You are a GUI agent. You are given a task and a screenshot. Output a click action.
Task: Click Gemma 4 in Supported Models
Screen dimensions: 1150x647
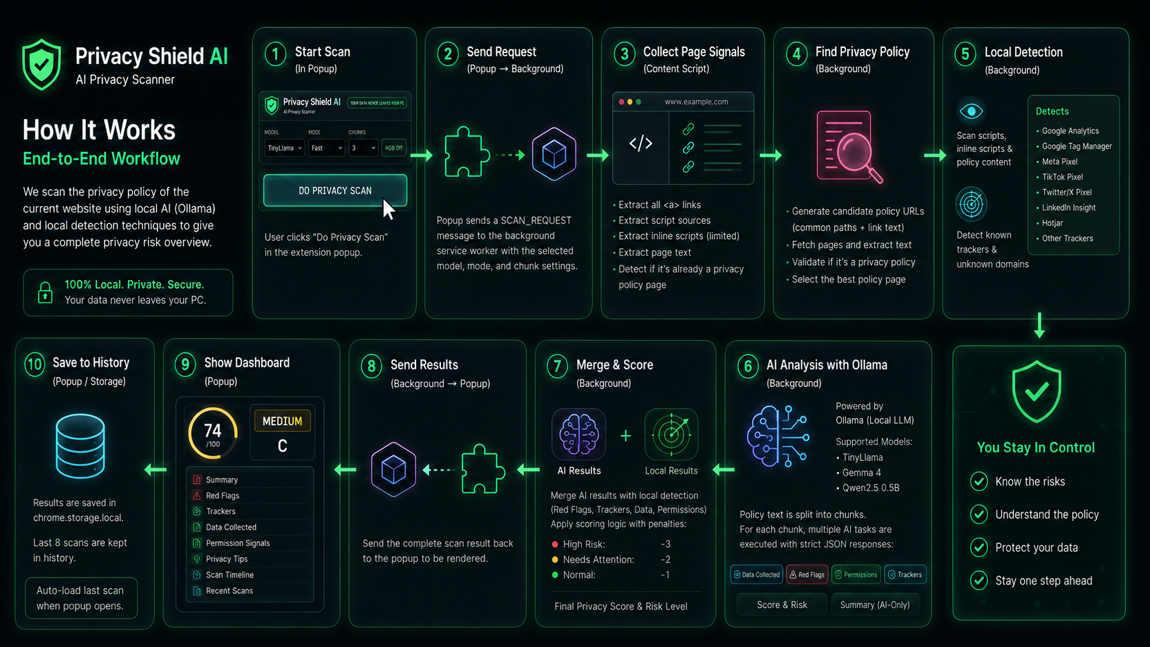[862, 472]
